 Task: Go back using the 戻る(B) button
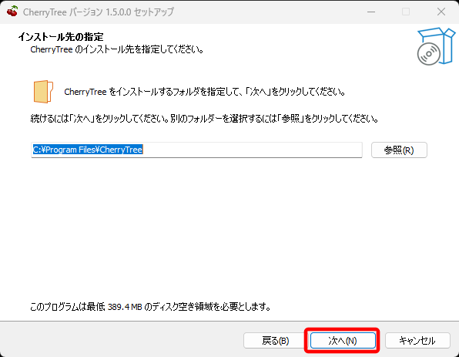coord(275,341)
